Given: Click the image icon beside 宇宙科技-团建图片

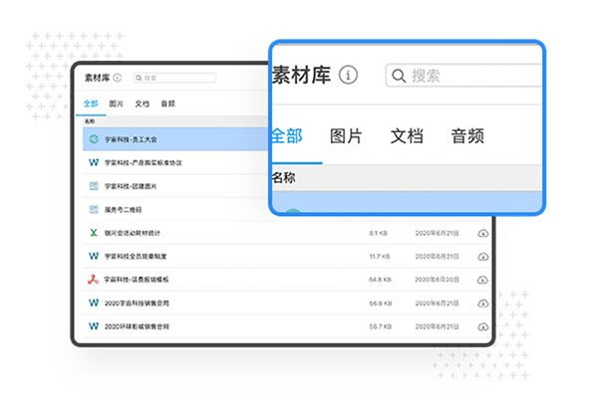Looking at the screenshot, I should pos(93,186).
